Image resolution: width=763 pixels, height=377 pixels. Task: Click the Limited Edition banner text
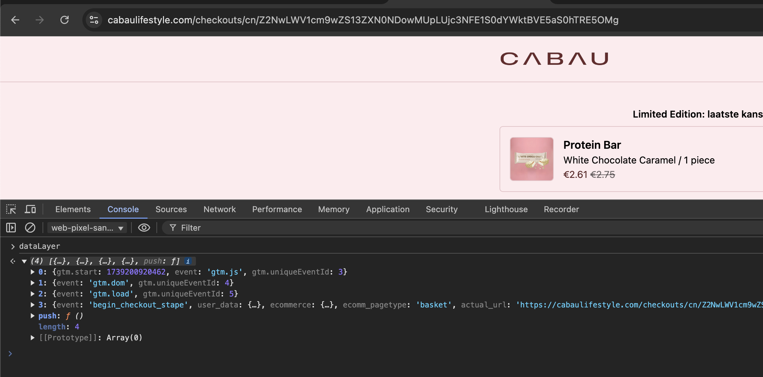(697, 114)
